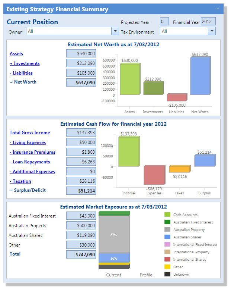Click the Insurance Premiums $1,800 field
This screenshot has width=231, height=288.
pos(81,152)
